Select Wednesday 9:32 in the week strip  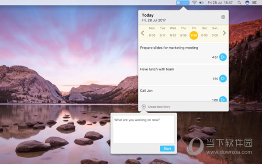[173, 32]
